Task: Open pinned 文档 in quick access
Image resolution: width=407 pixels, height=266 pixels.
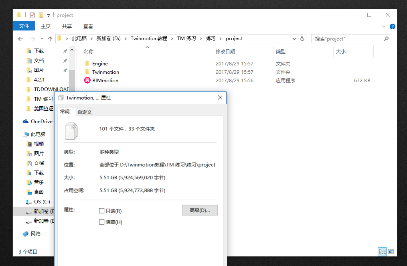Action: tap(35, 60)
